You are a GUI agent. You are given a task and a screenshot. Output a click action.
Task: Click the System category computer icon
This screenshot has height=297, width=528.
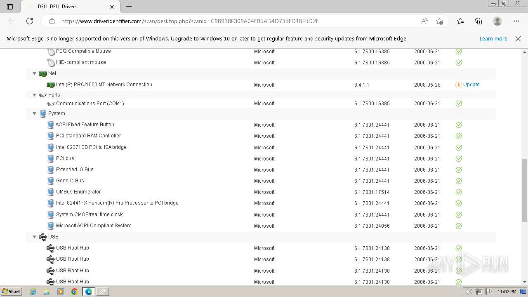coord(42,113)
